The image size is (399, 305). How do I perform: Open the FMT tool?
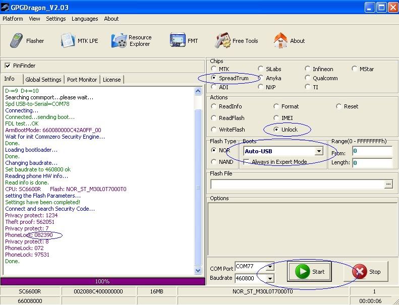pos(184,41)
